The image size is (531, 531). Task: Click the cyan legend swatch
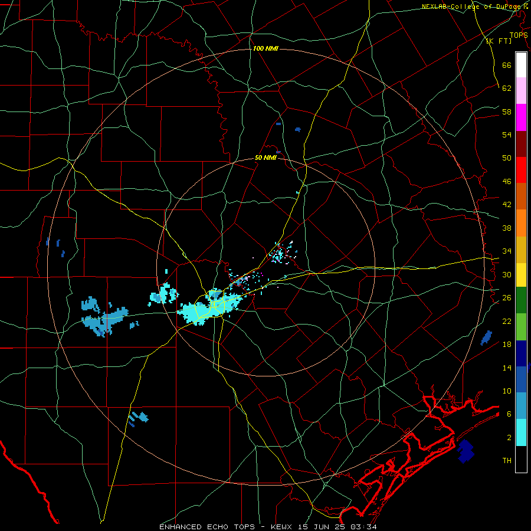point(521,432)
